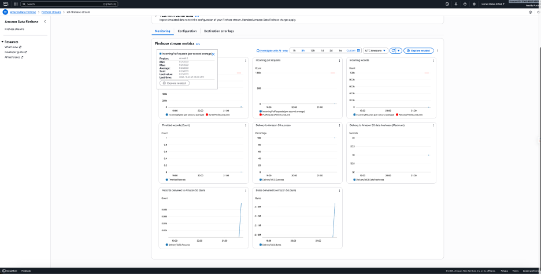Select the 1h time range
This screenshot has height=274, width=541.
294,51
